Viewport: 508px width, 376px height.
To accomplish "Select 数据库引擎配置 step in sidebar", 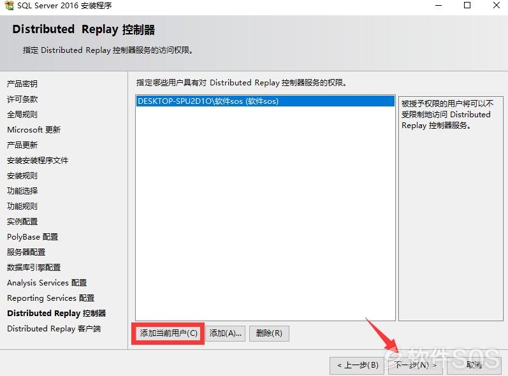I will 34,267.
